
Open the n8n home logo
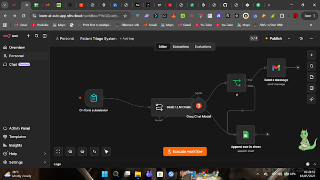pyautogui.click(x=11, y=36)
